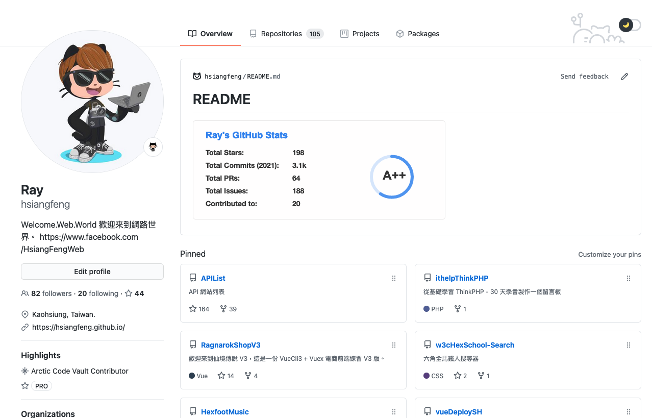
Task: Open the 82 followers link
Action: pos(51,293)
